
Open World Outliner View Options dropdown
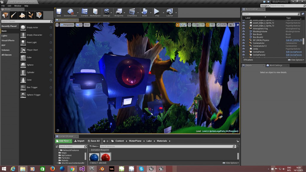click(x=296, y=60)
